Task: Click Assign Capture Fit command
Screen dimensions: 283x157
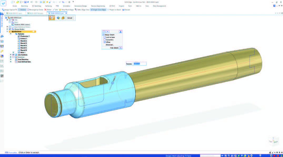Action: pyautogui.click(x=9, y=10)
